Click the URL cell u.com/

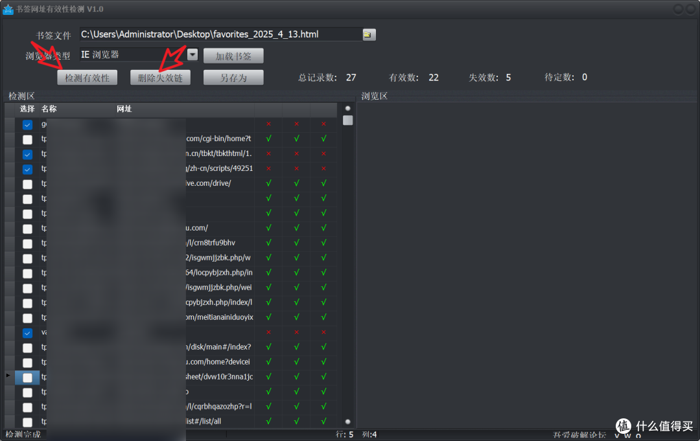tap(197, 228)
